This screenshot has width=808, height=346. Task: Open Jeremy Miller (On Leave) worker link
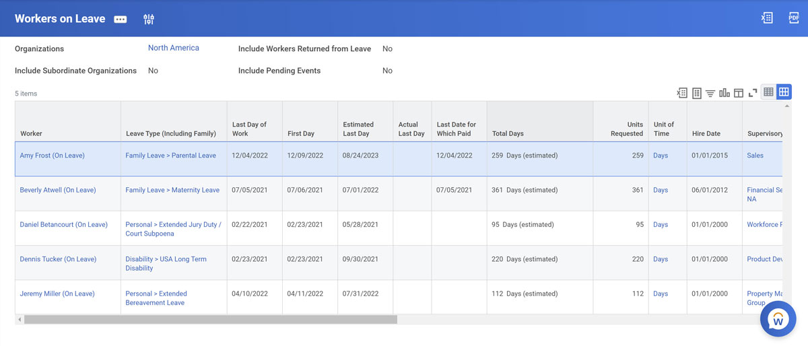[57, 293]
